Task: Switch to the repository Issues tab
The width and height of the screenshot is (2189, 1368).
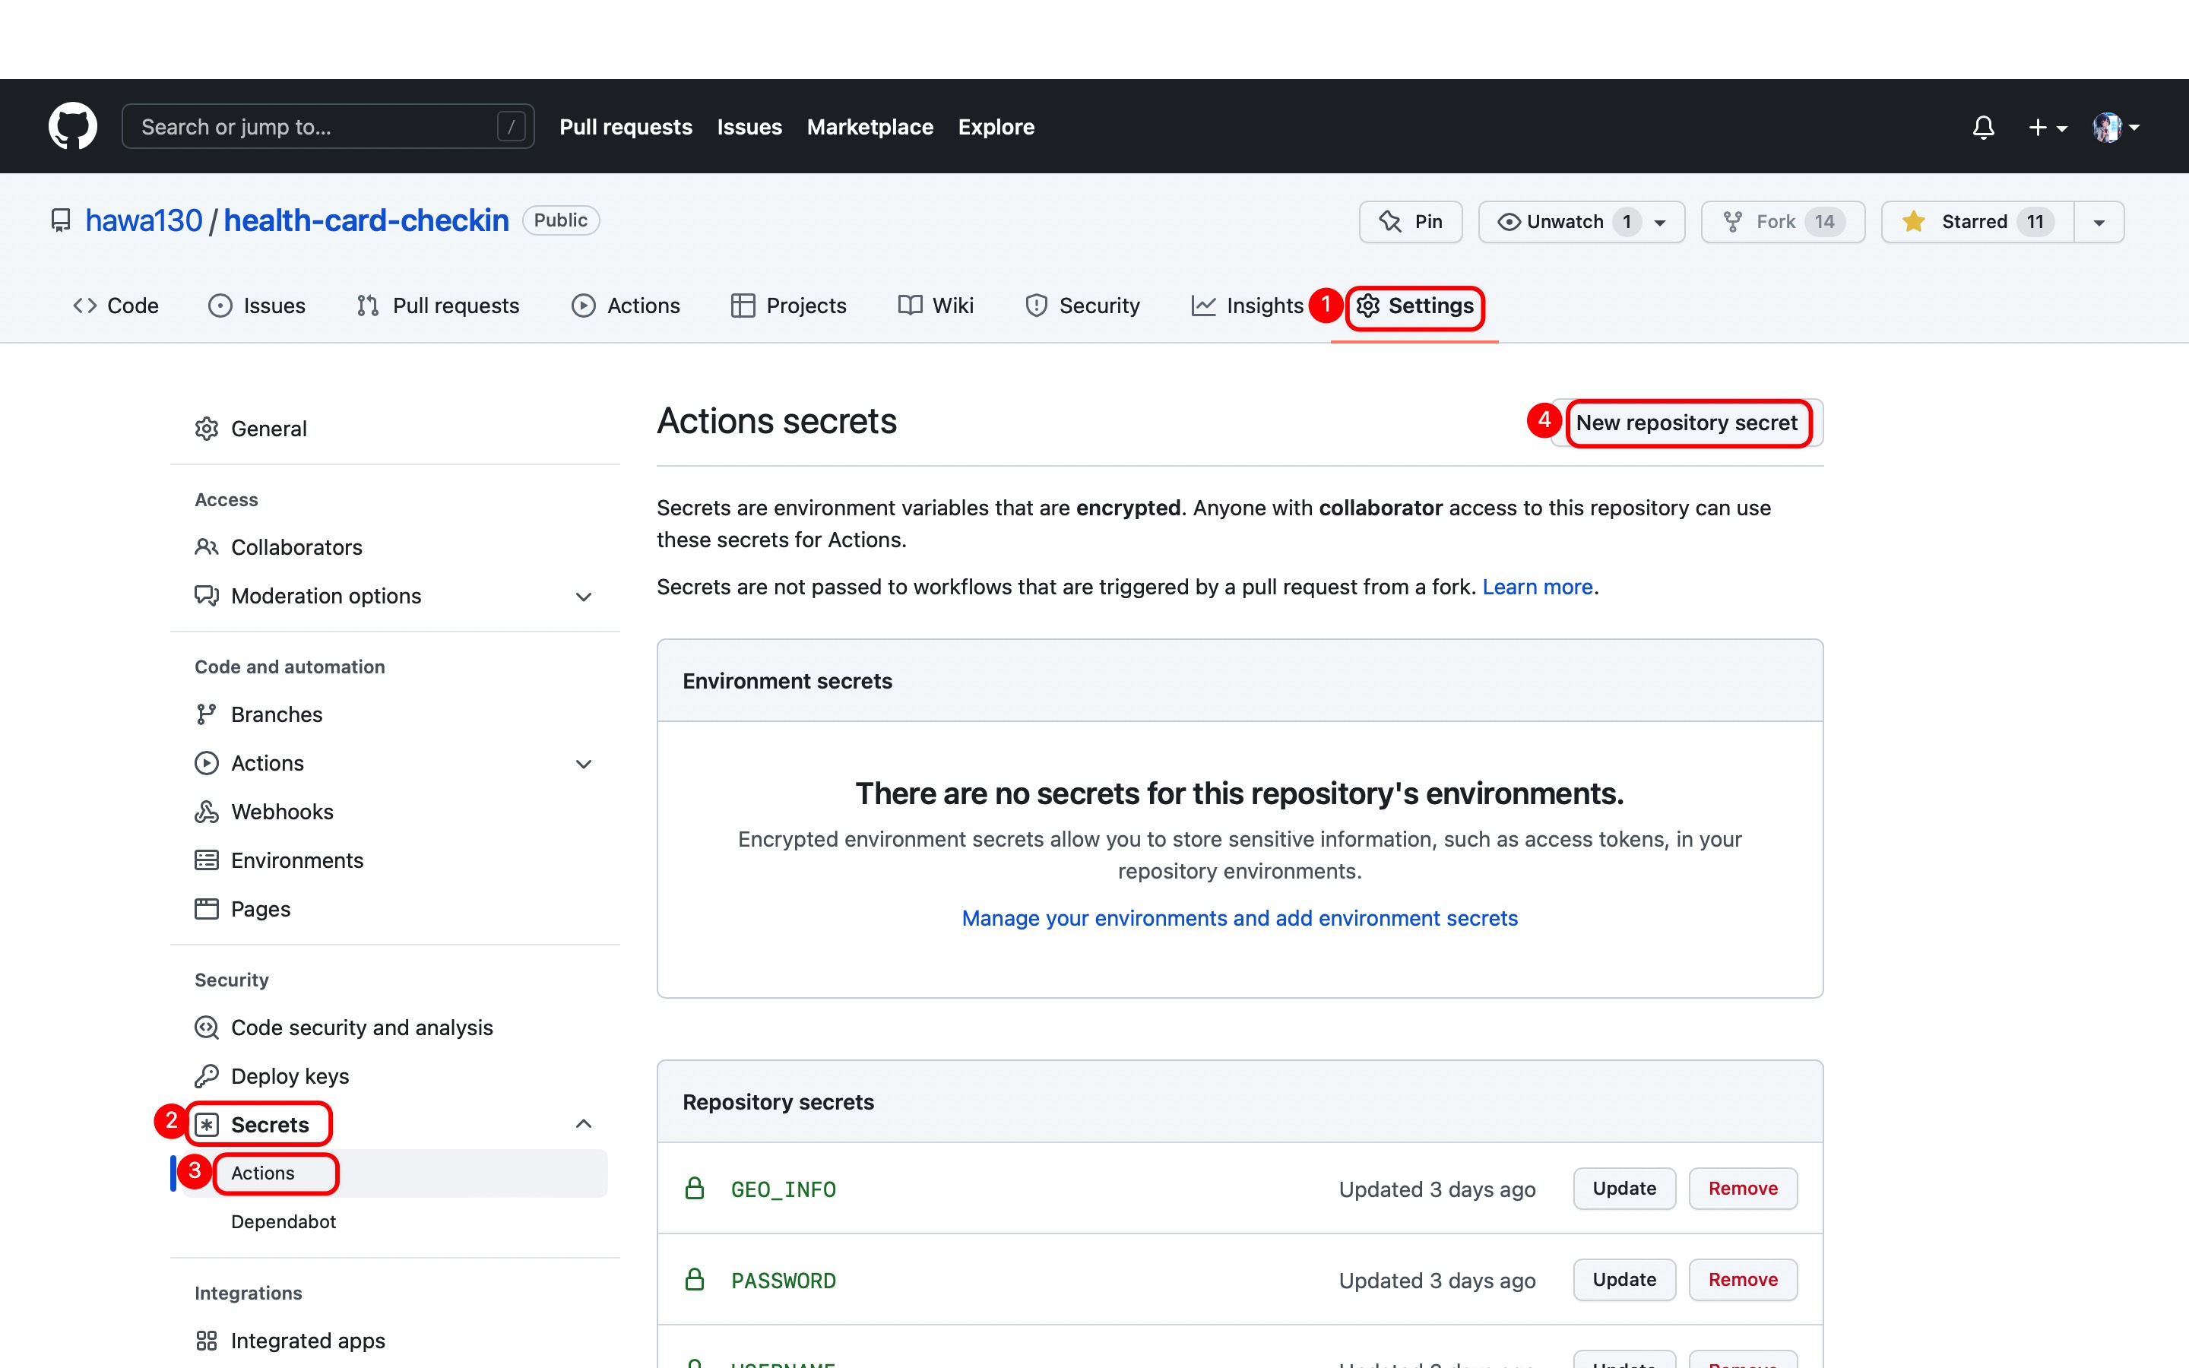Action: [257, 306]
